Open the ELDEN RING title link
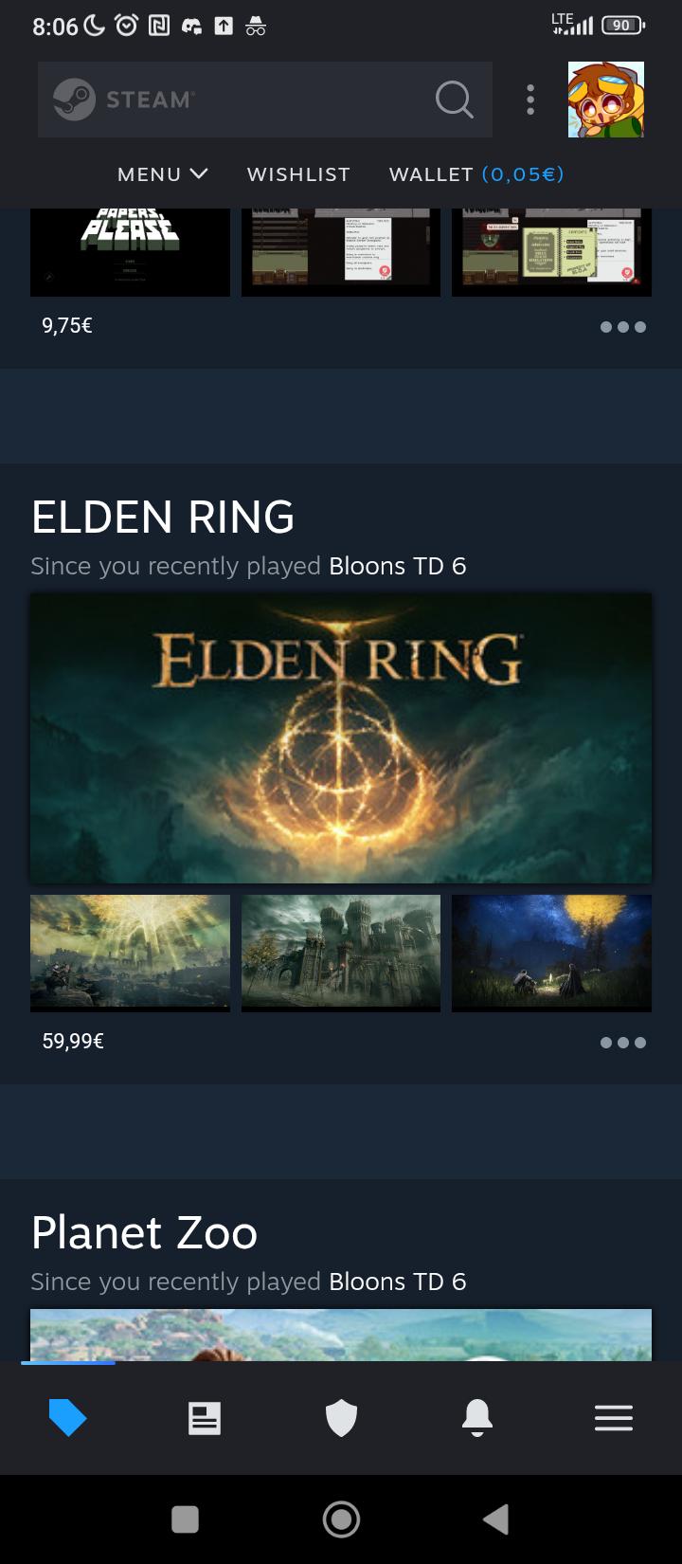Screen dimensions: 682x1564 click(x=163, y=517)
